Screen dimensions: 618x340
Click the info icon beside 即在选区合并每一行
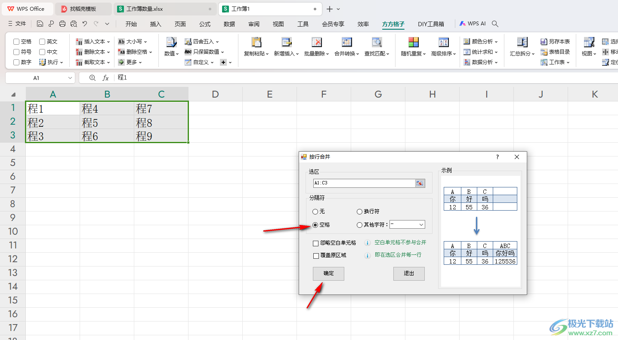[x=368, y=255]
